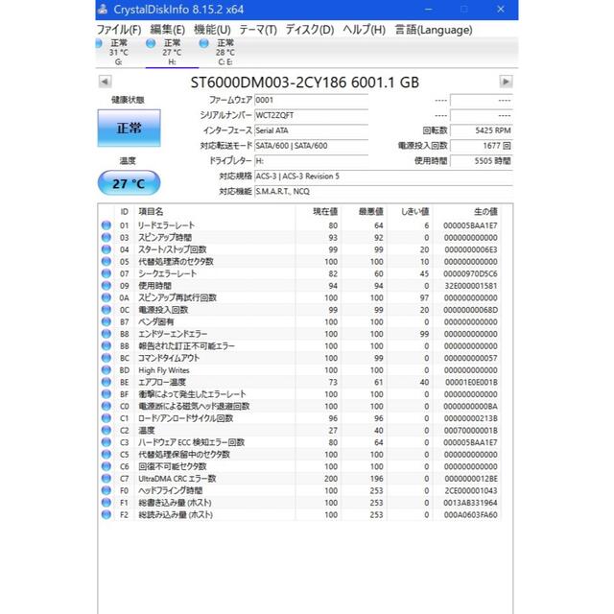Click status icon for C3 ハードウェア ECC 検知エラー回数
614x614 pixels.
(x=106, y=442)
